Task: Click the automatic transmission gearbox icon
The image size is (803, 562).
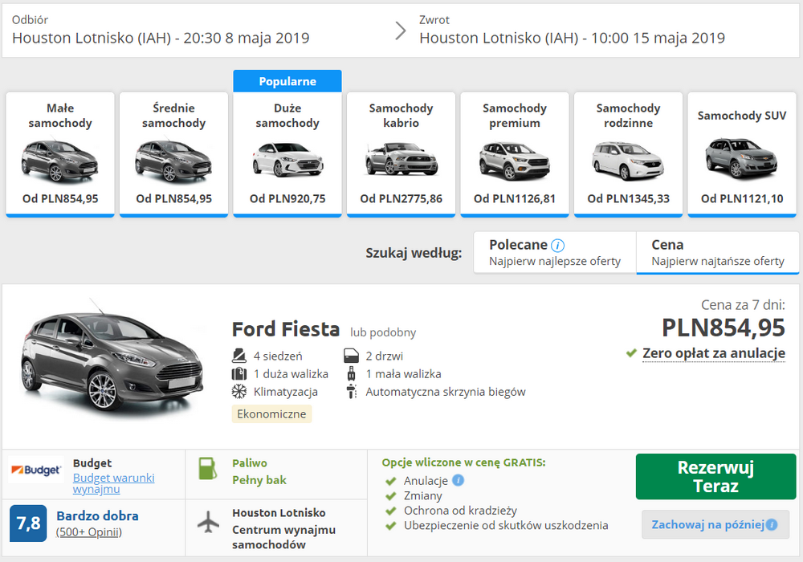Action: [x=351, y=392]
